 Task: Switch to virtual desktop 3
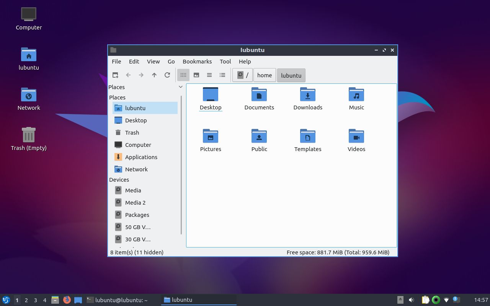35,300
